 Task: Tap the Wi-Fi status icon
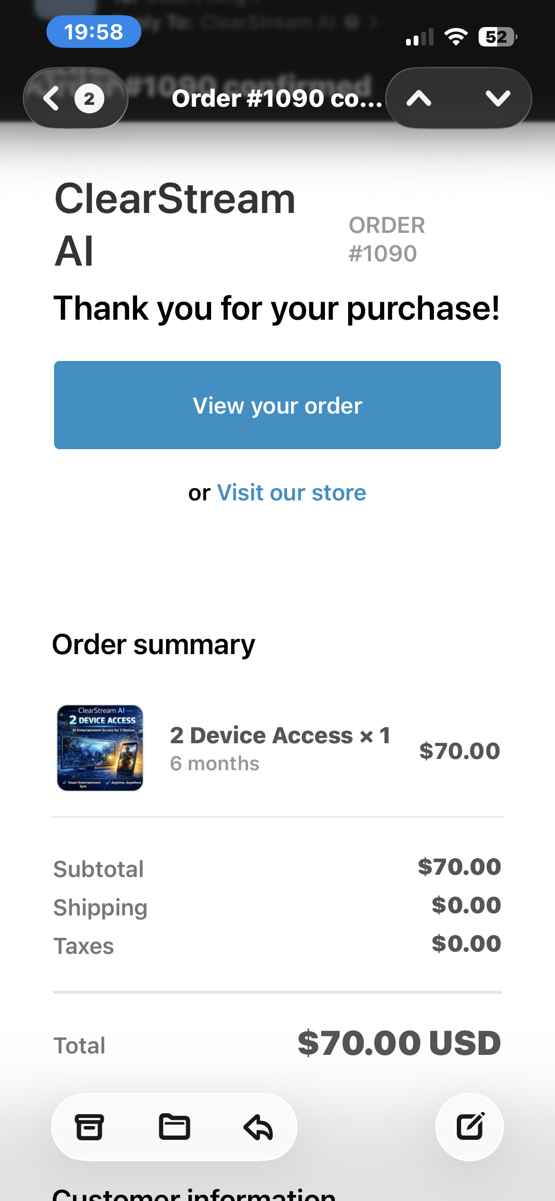coord(456,37)
